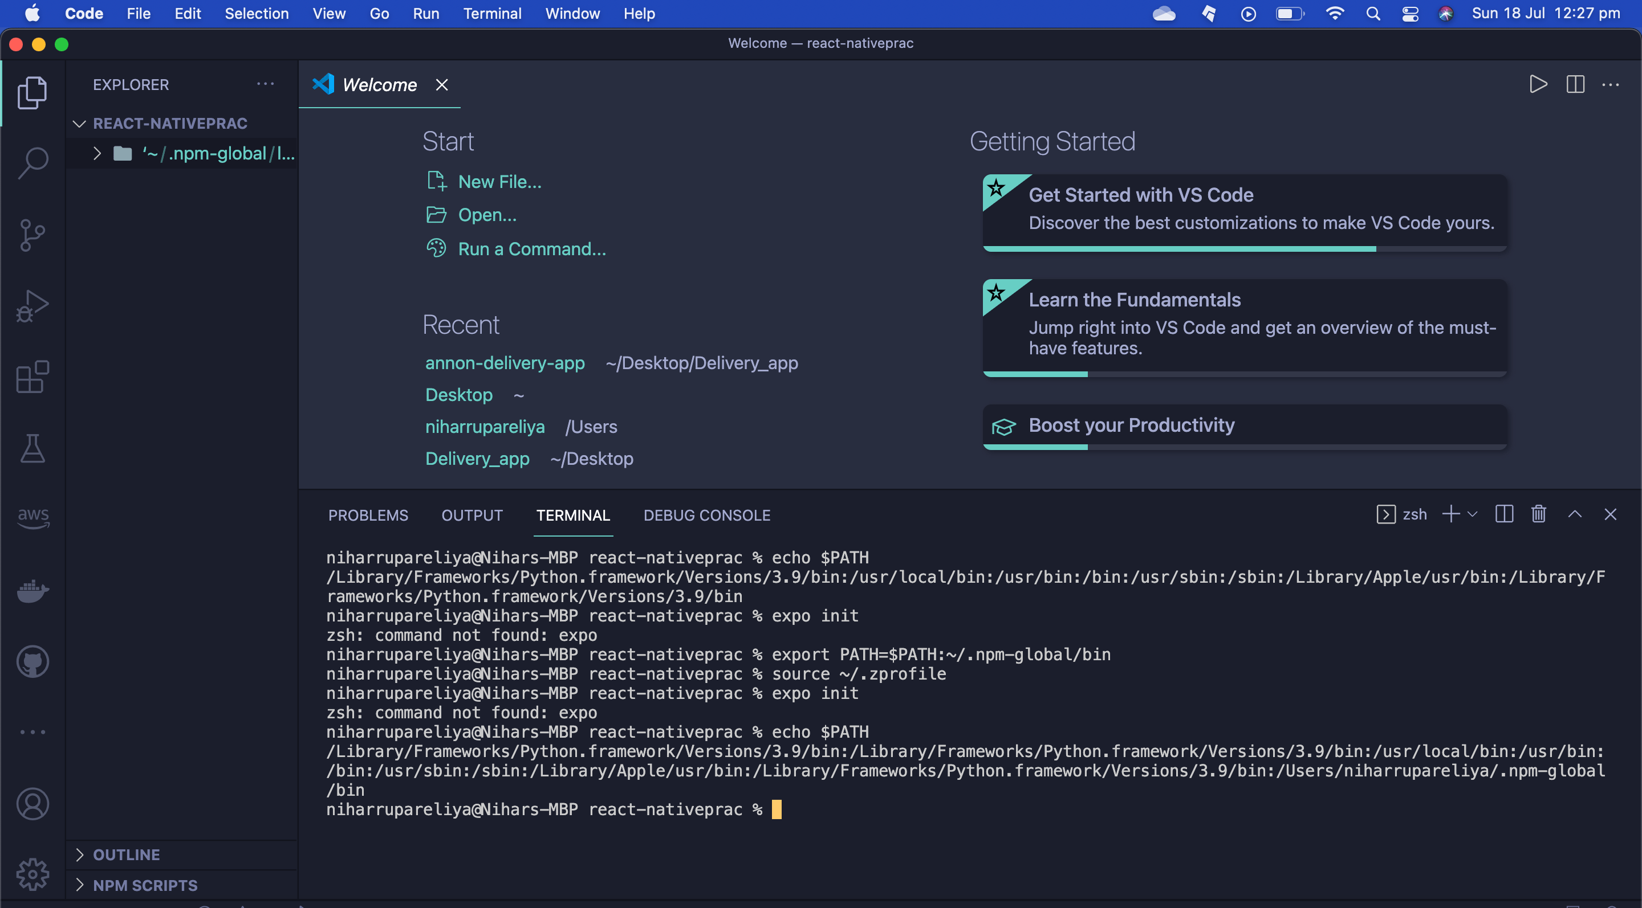1642x908 pixels.
Task: Create a new terminal with plus icon
Action: [x=1451, y=514]
